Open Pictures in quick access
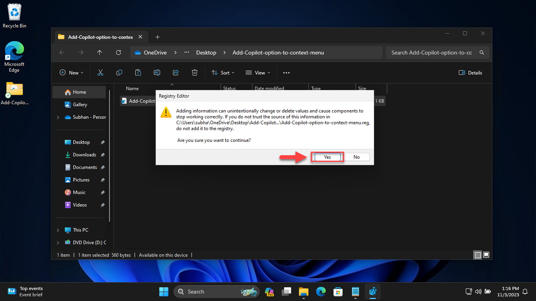The height and width of the screenshot is (301, 536). click(x=81, y=180)
